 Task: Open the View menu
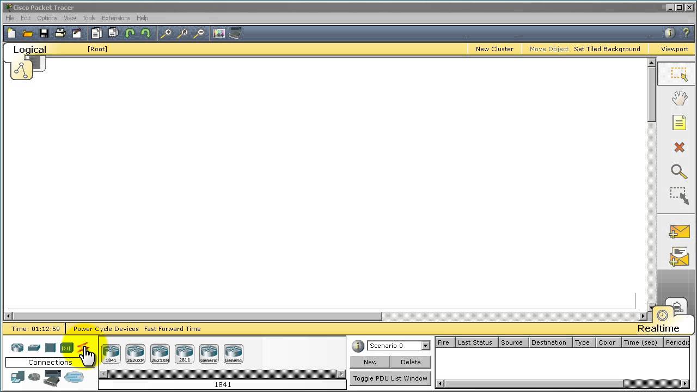click(70, 18)
